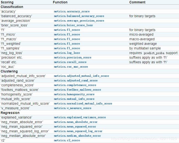Open the metrics.r2_score link
This screenshot has height=143, width=179.
click(67, 140)
